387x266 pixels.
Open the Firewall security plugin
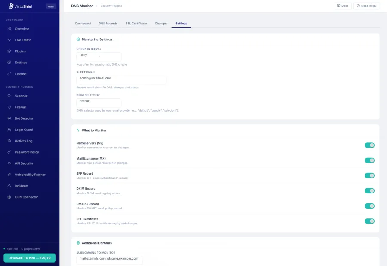click(x=9, y=107)
